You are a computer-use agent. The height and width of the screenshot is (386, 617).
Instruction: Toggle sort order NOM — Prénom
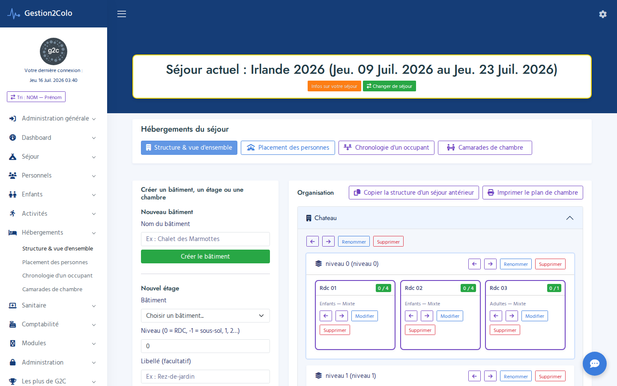[36, 97]
